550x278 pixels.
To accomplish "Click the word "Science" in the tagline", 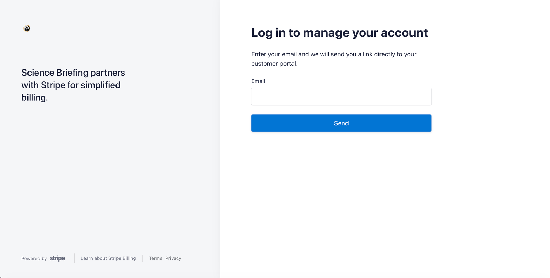I will click(38, 73).
